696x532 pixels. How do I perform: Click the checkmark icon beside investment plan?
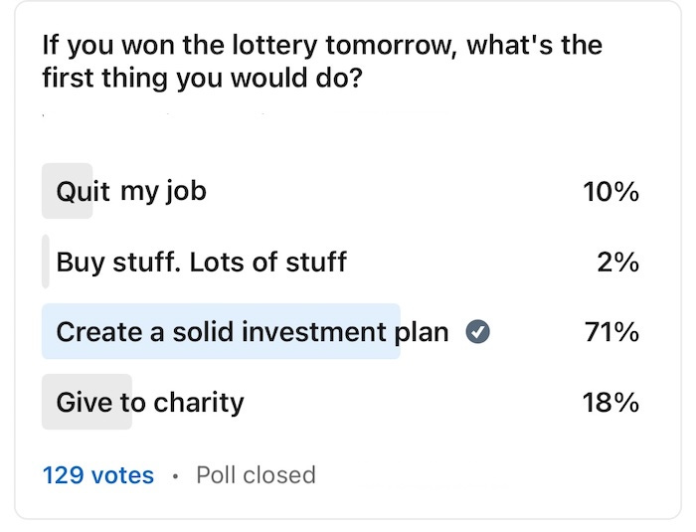coord(477,332)
